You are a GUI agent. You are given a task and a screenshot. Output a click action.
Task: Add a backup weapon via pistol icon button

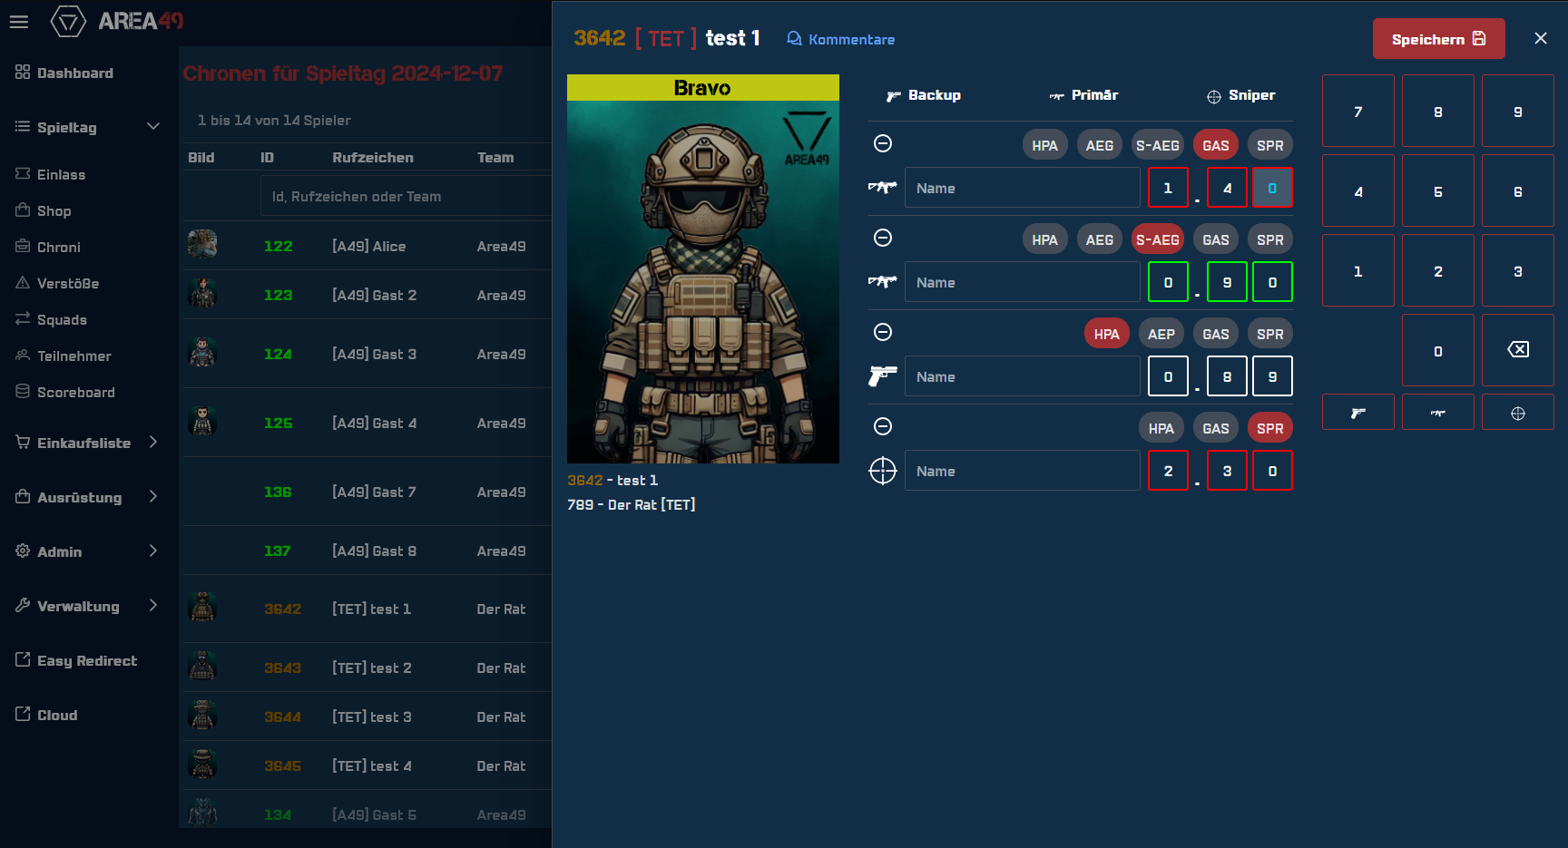(x=1358, y=413)
